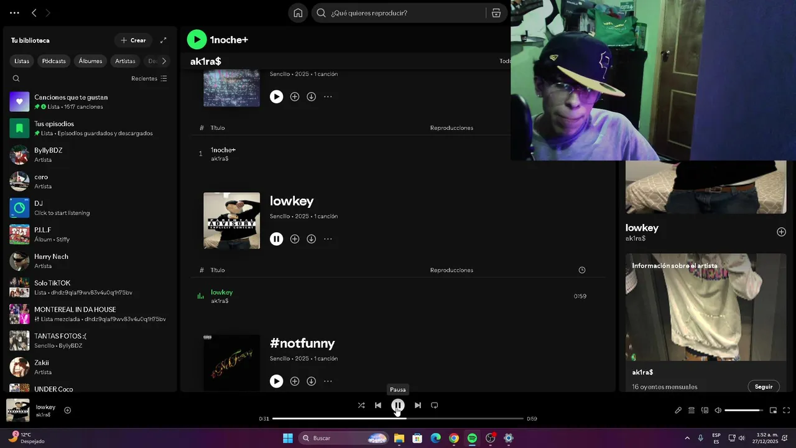Open the Windows Start menu
This screenshot has width=796, height=448.
(x=288, y=438)
